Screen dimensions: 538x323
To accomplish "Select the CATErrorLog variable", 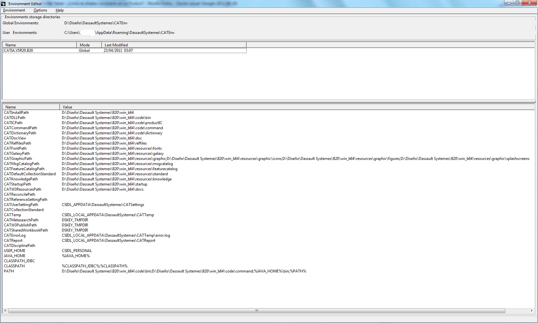I will point(15,235).
